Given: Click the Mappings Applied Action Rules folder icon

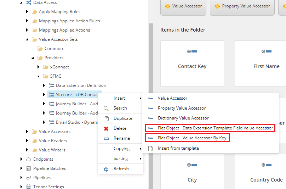Looking at the screenshot, I should tap(34, 21).
